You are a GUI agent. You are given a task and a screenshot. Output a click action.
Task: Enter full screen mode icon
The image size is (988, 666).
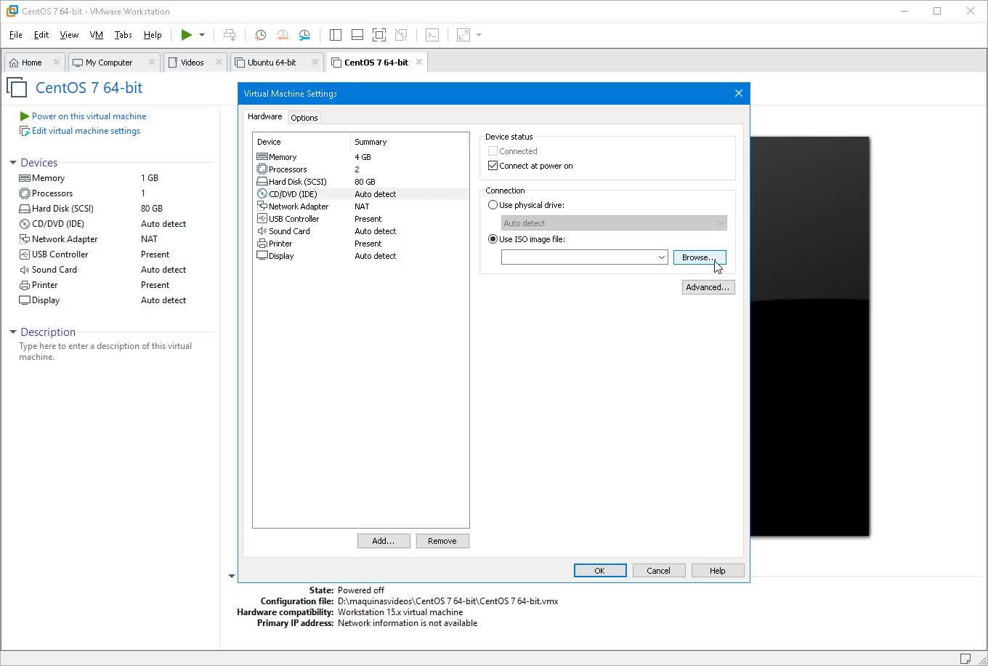(378, 35)
